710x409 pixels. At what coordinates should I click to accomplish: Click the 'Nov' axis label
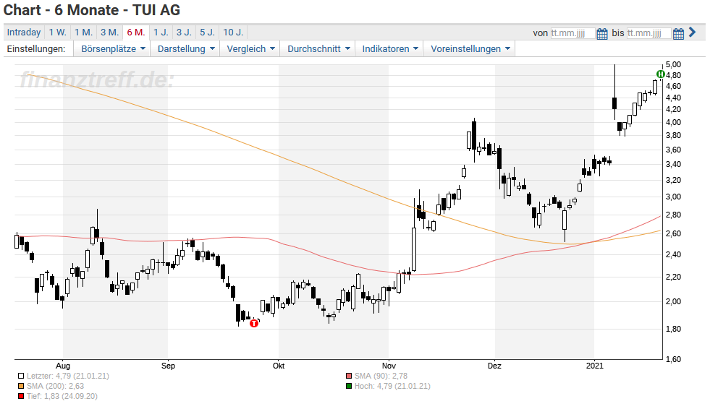(389, 366)
